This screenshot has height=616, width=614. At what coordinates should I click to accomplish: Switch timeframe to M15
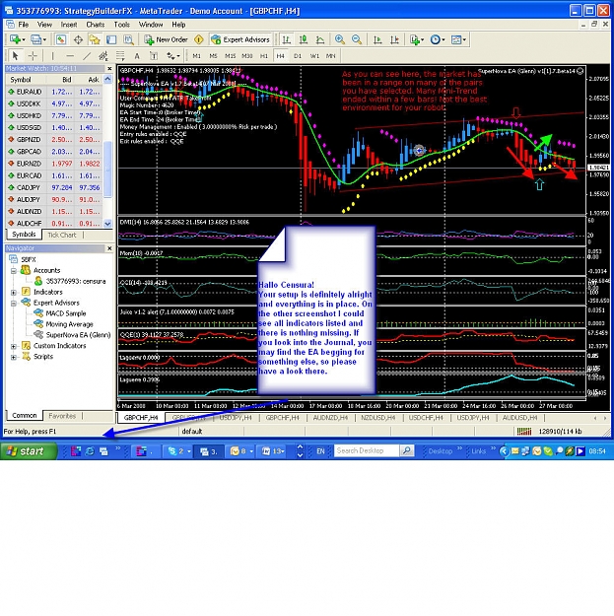[x=231, y=56]
